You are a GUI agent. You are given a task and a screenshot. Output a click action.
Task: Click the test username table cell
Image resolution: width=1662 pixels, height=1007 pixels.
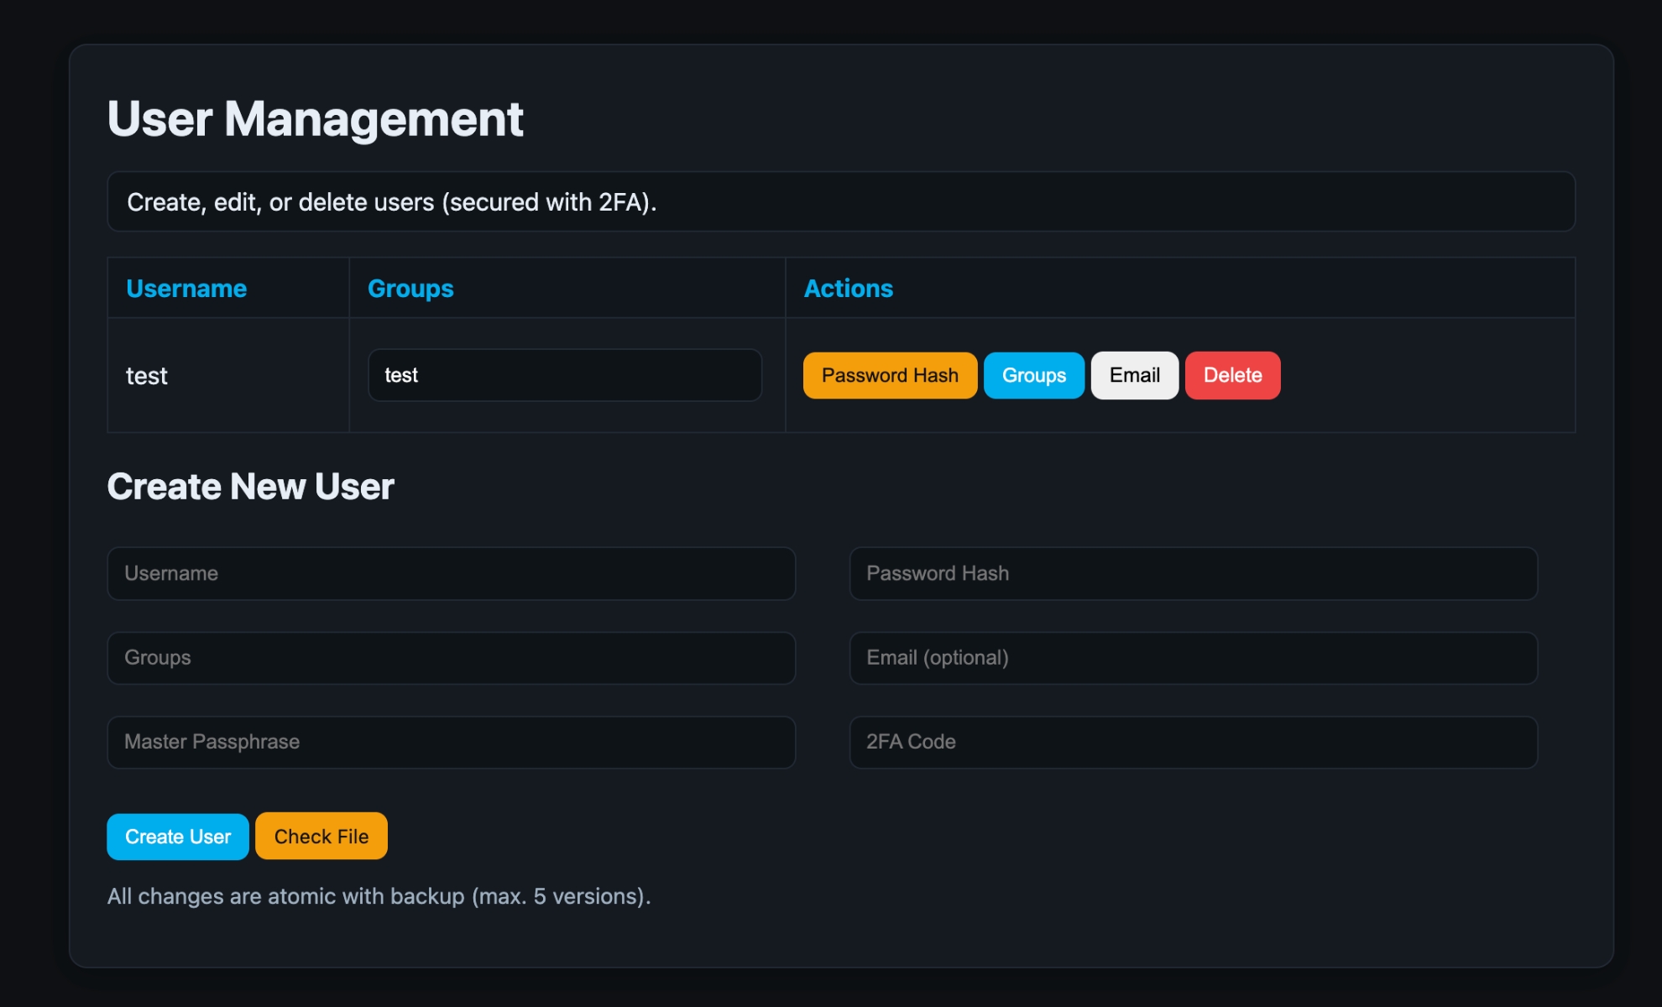tap(147, 376)
